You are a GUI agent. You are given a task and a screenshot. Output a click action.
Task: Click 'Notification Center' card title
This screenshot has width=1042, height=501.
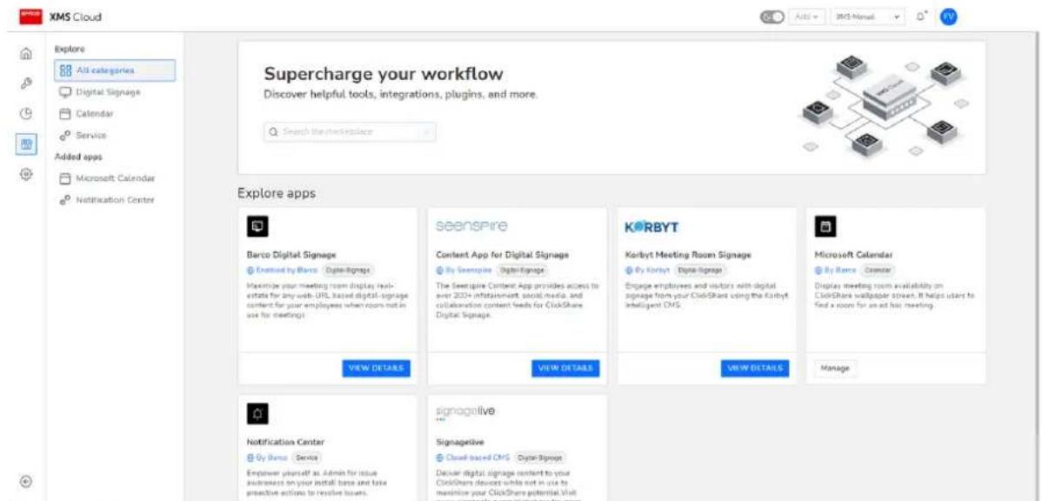tap(285, 441)
